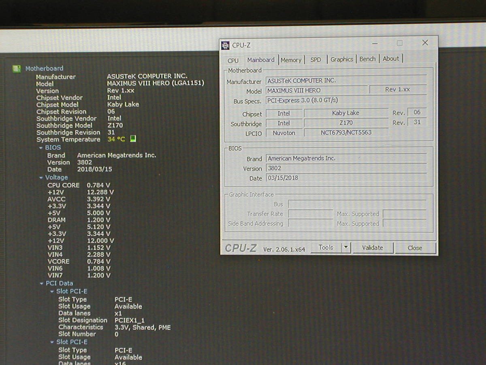The height and width of the screenshot is (365, 486).
Task: Collapse the PCI Data tree section
Action: point(42,283)
